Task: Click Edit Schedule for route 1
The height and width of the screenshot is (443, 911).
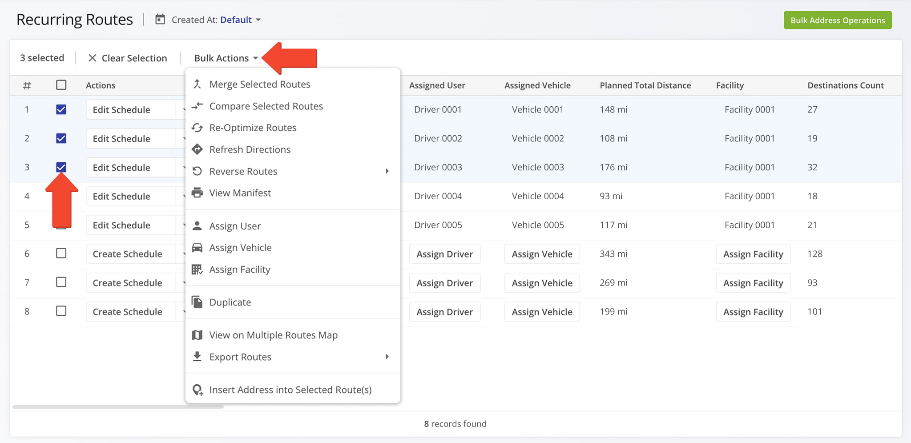Action: (131, 109)
